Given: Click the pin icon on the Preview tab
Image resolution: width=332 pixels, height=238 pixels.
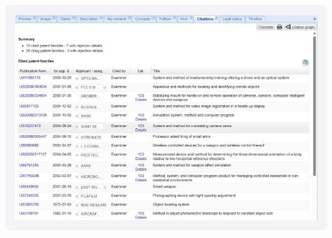Looking at the screenshot, I should click(34, 18).
